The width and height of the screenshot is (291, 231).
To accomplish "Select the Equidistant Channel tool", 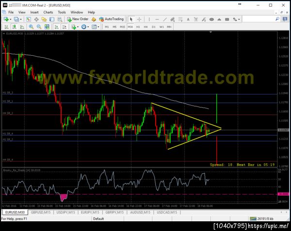I will [173, 19].
